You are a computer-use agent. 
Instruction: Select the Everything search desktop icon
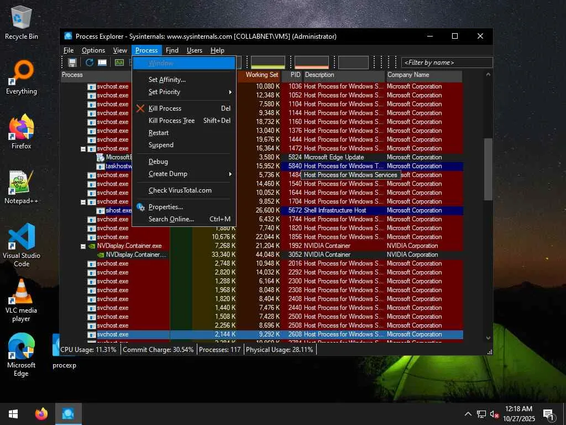click(22, 77)
